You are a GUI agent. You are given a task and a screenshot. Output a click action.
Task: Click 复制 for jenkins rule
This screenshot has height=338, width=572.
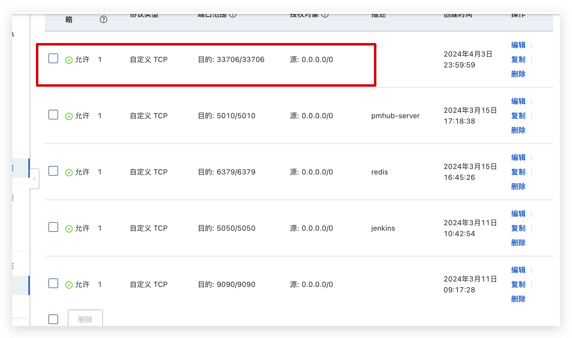pyautogui.click(x=518, y=228)
